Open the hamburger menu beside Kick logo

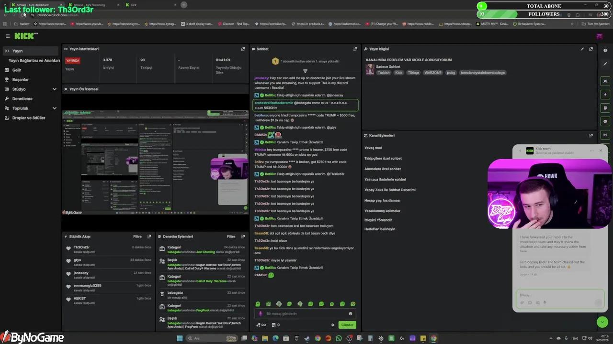click(7, 36)
